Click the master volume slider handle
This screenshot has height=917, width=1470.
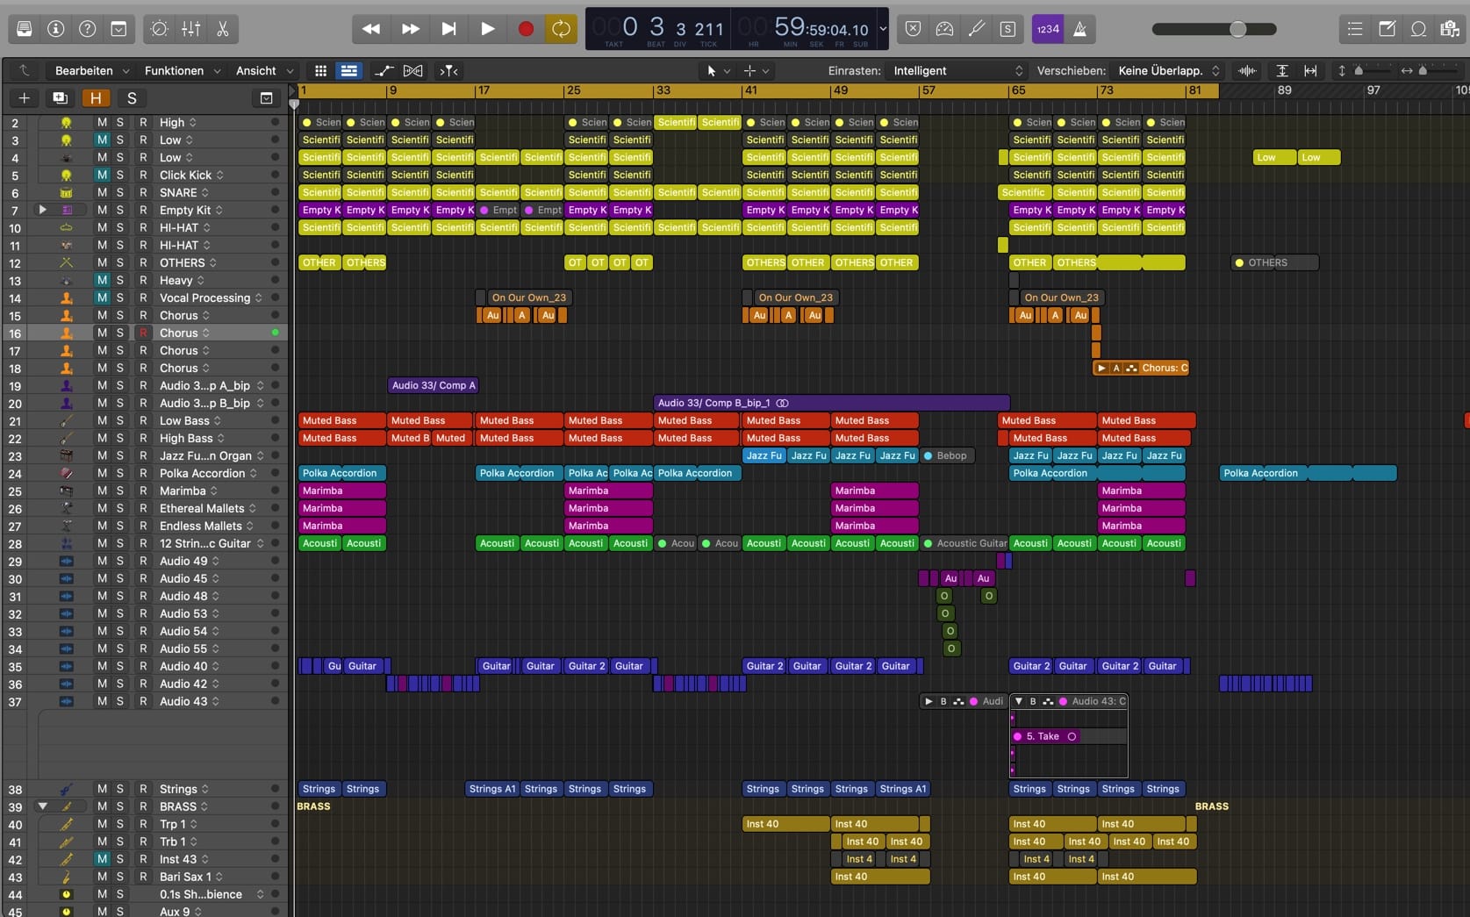1238,28
